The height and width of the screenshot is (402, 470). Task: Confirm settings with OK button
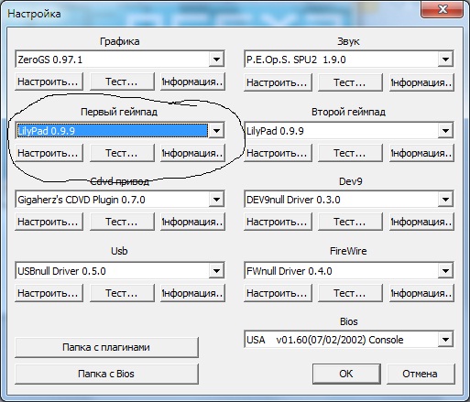[346, 374]
